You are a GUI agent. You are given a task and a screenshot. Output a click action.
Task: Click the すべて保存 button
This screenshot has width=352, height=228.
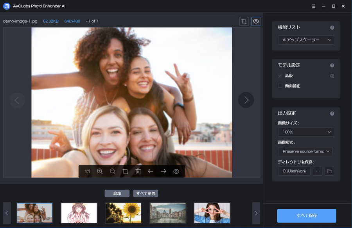click(x=307, y=215)
